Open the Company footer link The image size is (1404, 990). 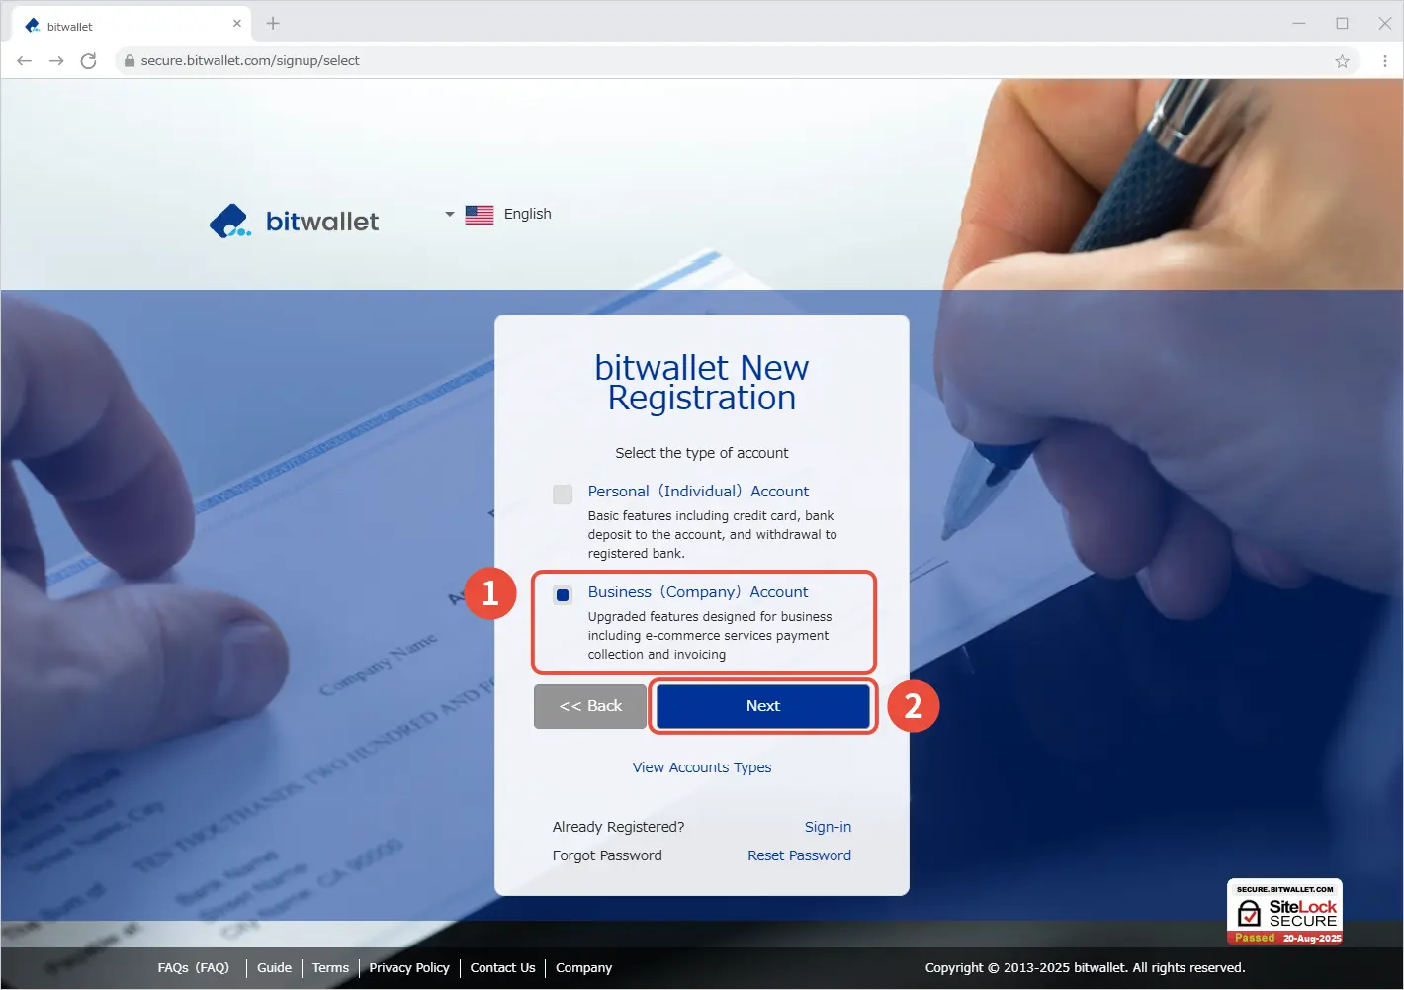click(x=583, y=968)
